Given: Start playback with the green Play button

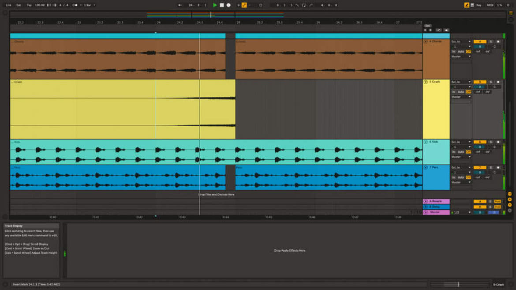Looking at the screenshot, I should (x=215, y=5).
